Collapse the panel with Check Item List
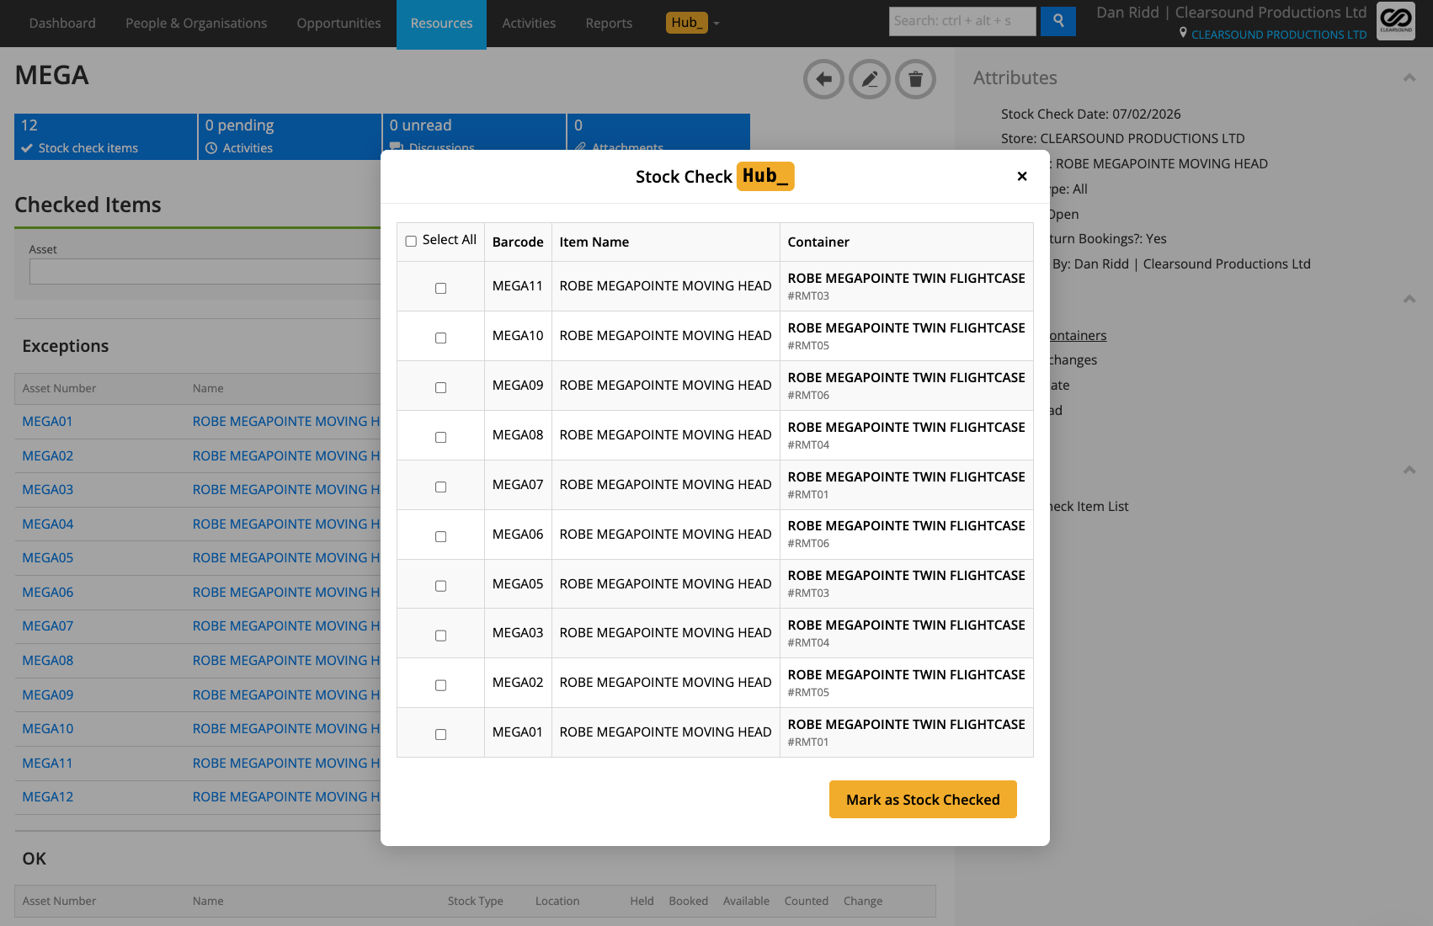 coord(1409,470)
